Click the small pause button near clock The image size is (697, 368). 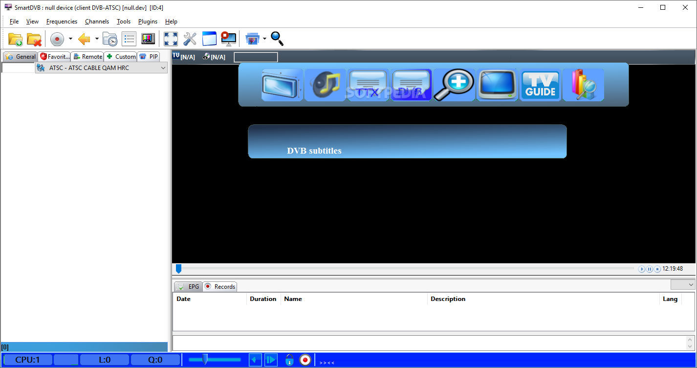coord(650,269)
